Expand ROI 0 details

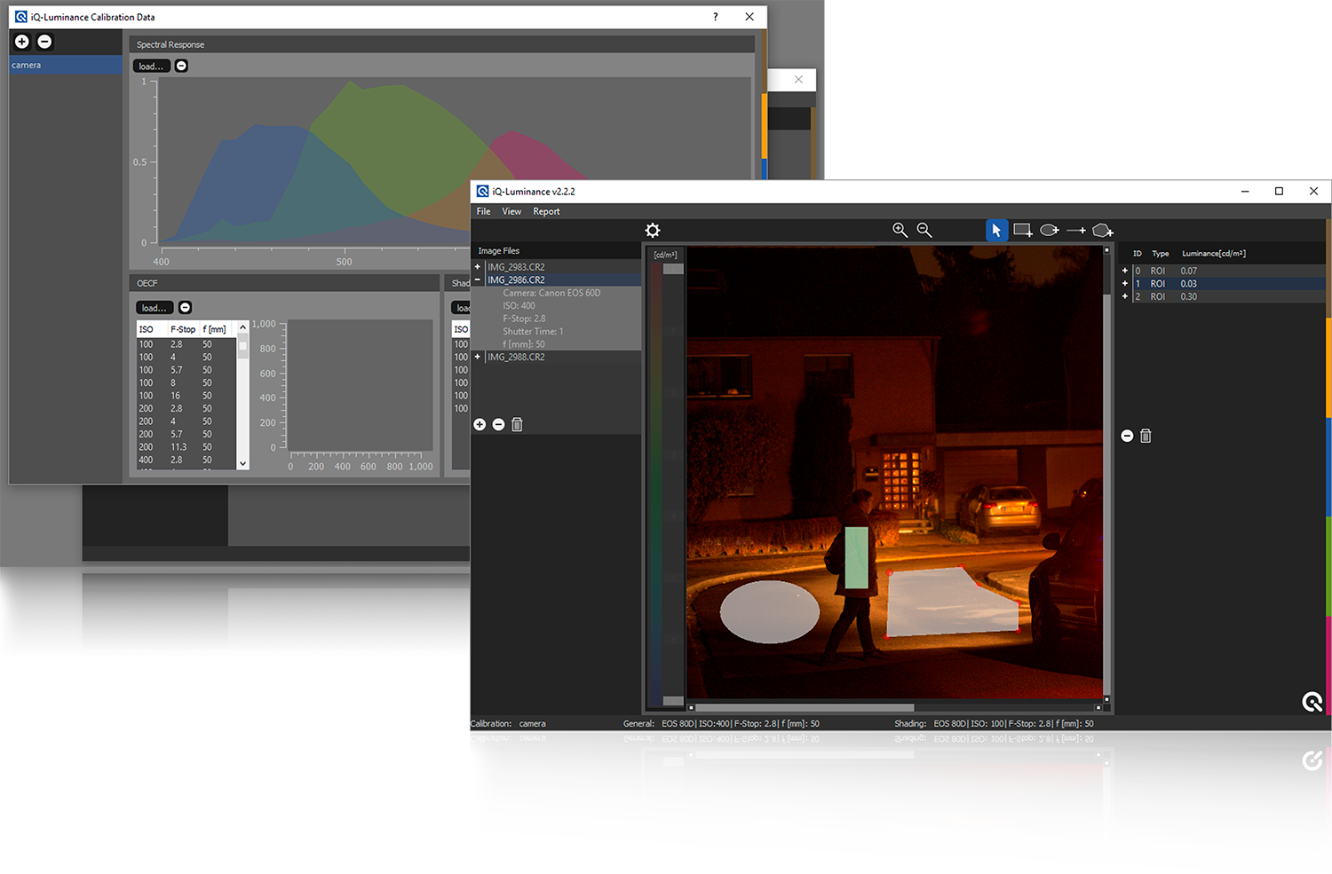(1125, 271)
